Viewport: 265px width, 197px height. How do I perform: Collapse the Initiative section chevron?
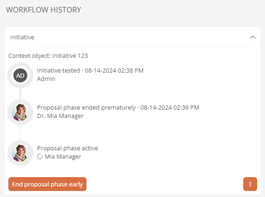[253, 37]
